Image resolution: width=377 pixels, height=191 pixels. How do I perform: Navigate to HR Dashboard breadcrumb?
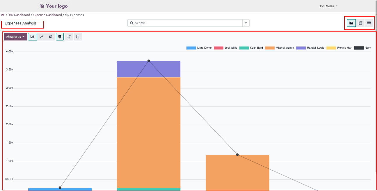(19, 15)
